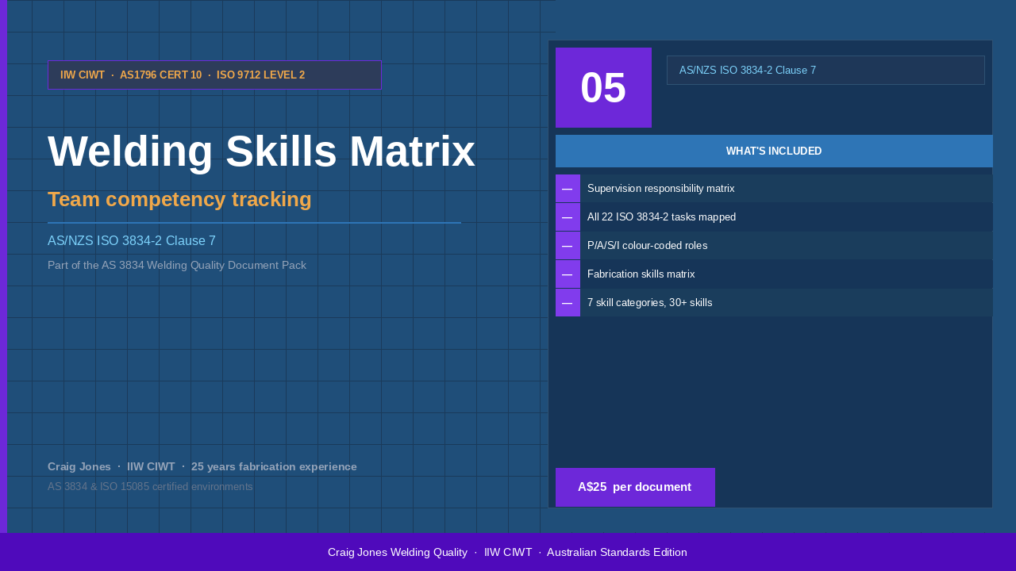Click AS/NZS ISO 3834-2 Clause 7 under subtitle
Screen dimensions: 1016x571
tap(132, 241)
